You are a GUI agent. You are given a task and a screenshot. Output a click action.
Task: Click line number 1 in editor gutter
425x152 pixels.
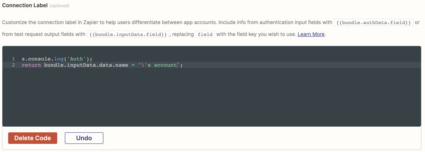tap(13, 59)
